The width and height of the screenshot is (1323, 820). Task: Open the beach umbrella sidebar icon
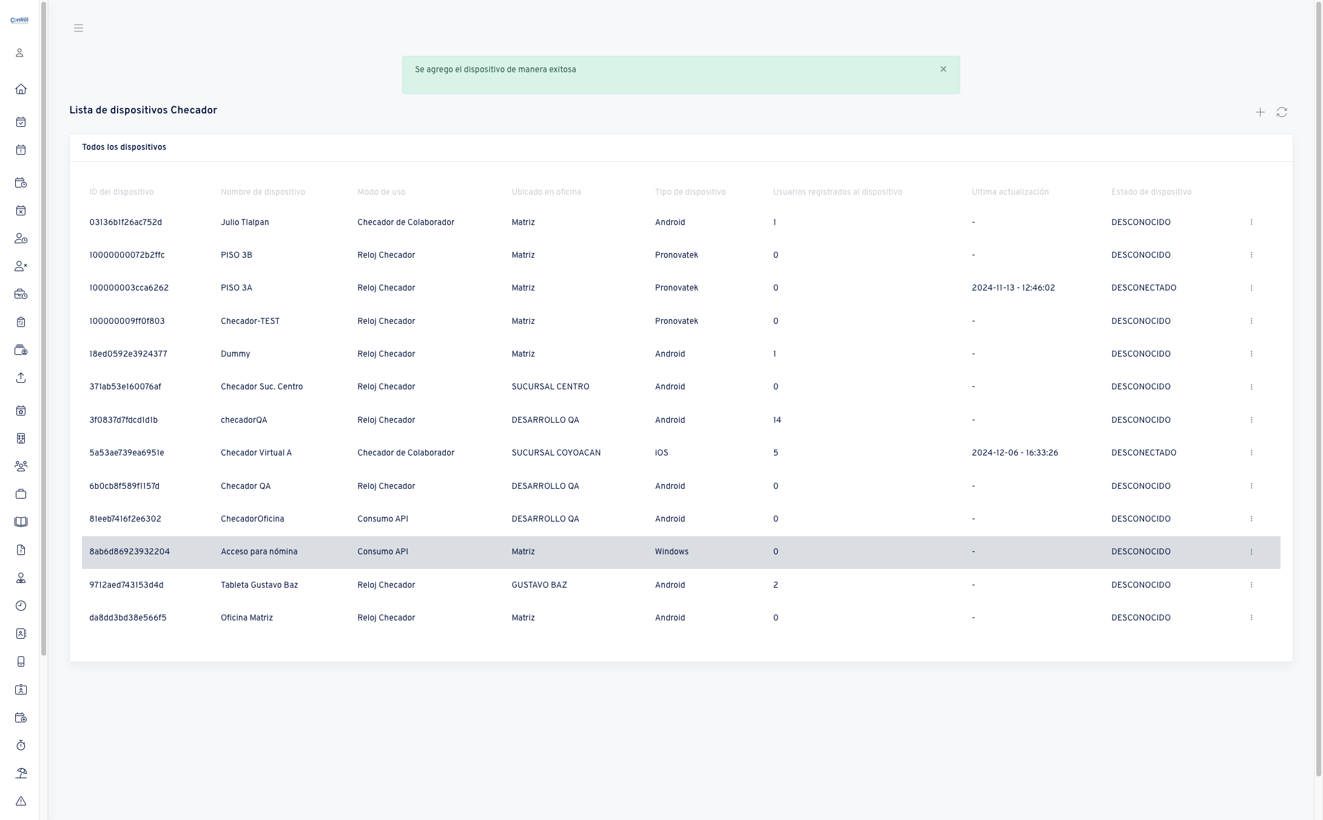pos(21,773)
